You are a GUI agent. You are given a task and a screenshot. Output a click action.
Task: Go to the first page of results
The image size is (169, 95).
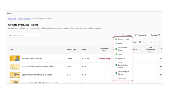click(151, 42)
